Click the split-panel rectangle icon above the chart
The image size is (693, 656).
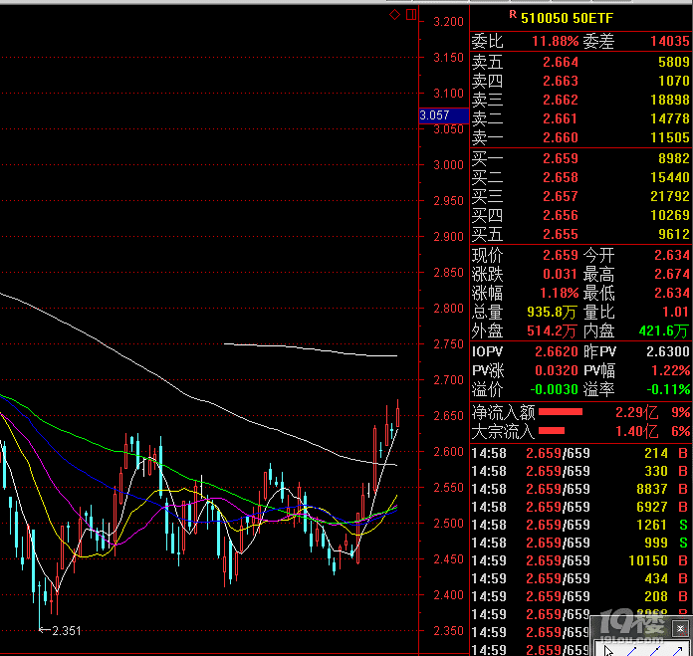tap(411, 15)
